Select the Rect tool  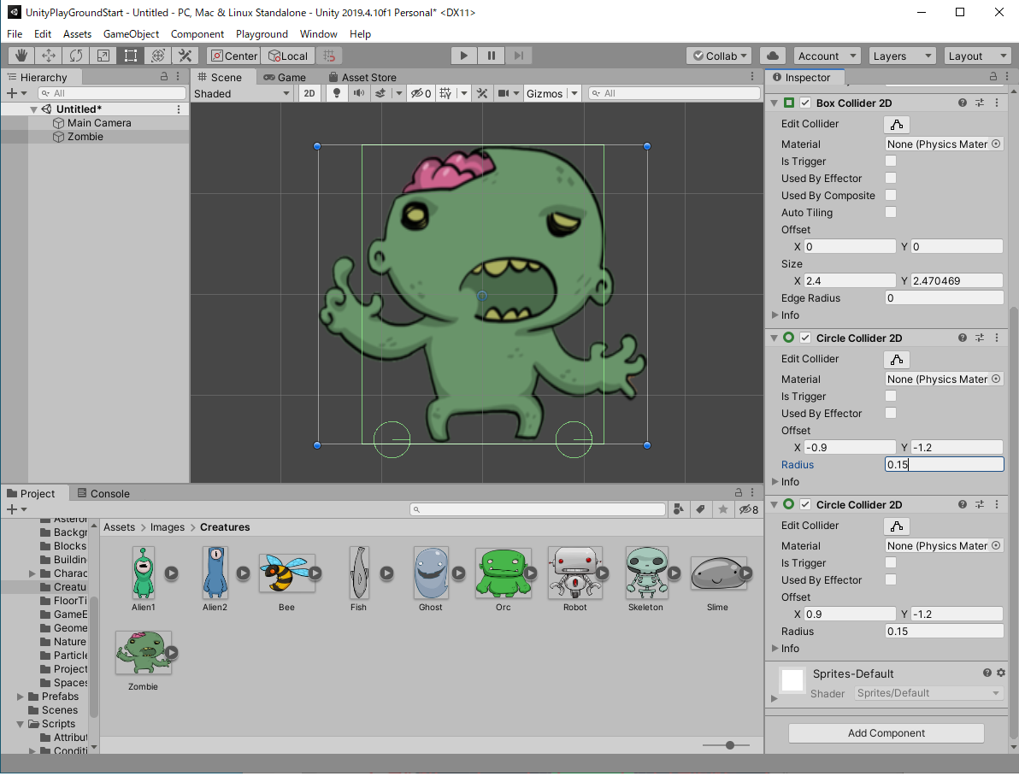point(131,56)
